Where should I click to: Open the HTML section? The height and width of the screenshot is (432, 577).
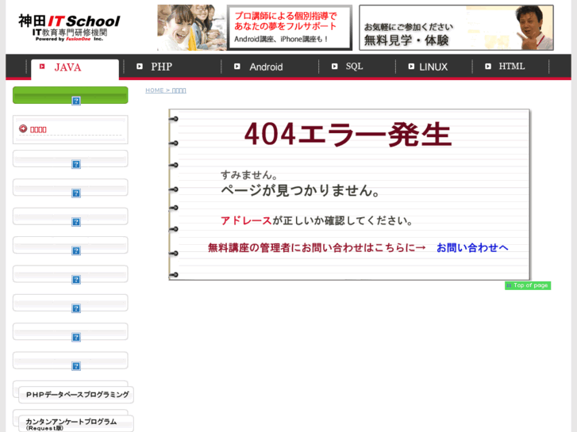click(511, 67)
